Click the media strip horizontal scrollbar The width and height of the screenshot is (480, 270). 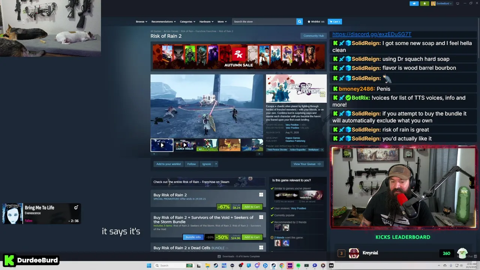[x=207, y=153]
